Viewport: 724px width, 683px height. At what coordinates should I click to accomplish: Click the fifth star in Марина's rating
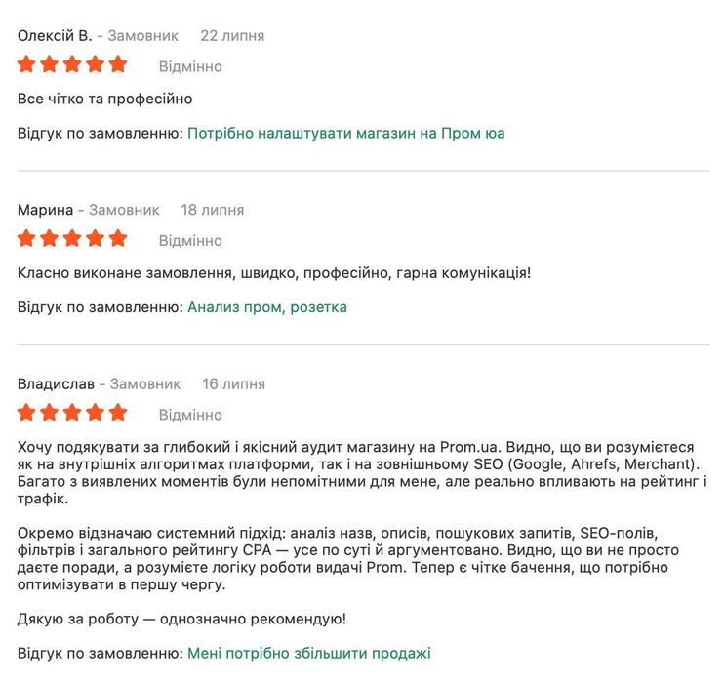118,238
